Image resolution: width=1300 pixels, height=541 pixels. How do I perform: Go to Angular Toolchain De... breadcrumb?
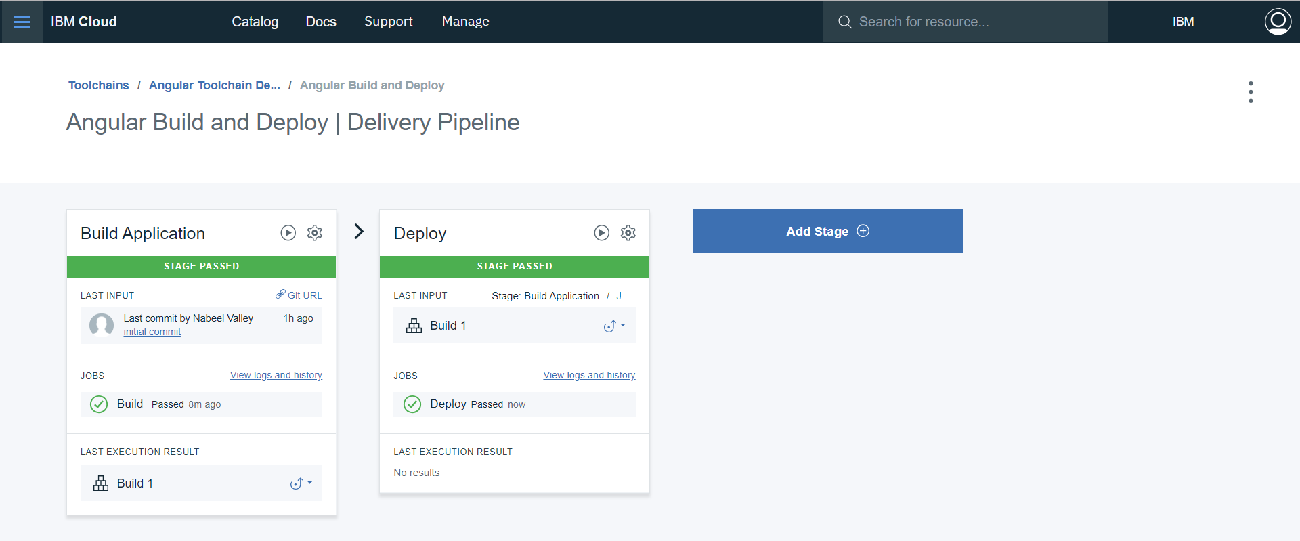tap(215, 85)
